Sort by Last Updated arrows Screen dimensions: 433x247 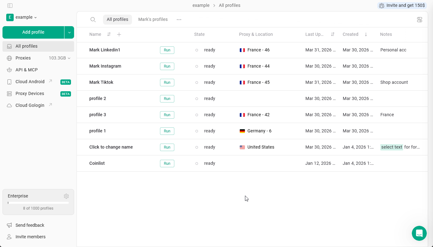tap(333, 34)
